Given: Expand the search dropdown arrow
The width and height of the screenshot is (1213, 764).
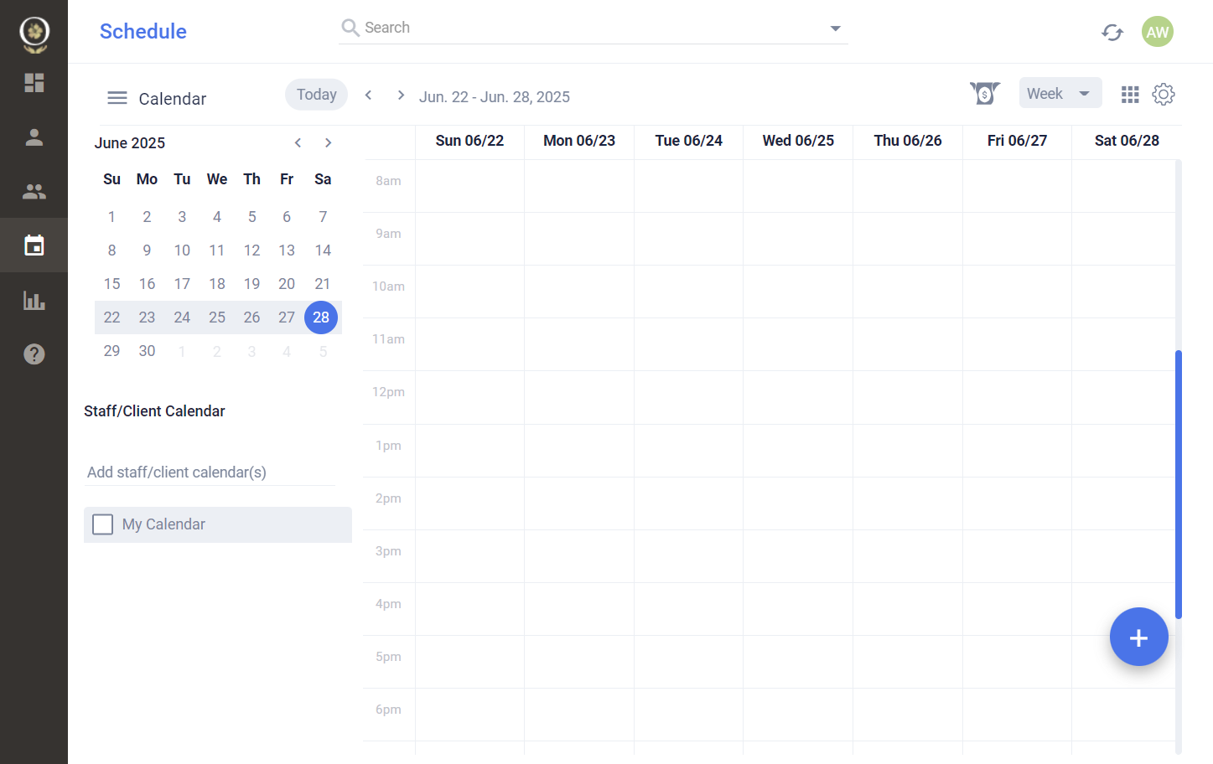Looking at the screenshot, I should tap(835, 28).
